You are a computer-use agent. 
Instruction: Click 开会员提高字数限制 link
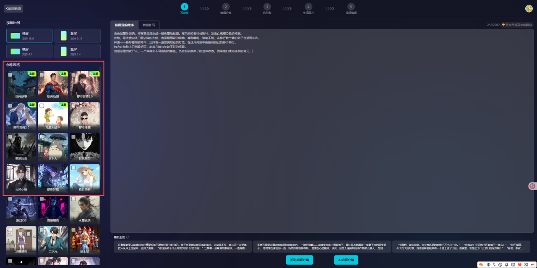[x=517, y=25]
